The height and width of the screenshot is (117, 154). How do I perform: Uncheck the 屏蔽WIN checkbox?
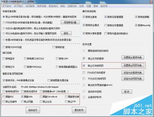click(22, 97)
